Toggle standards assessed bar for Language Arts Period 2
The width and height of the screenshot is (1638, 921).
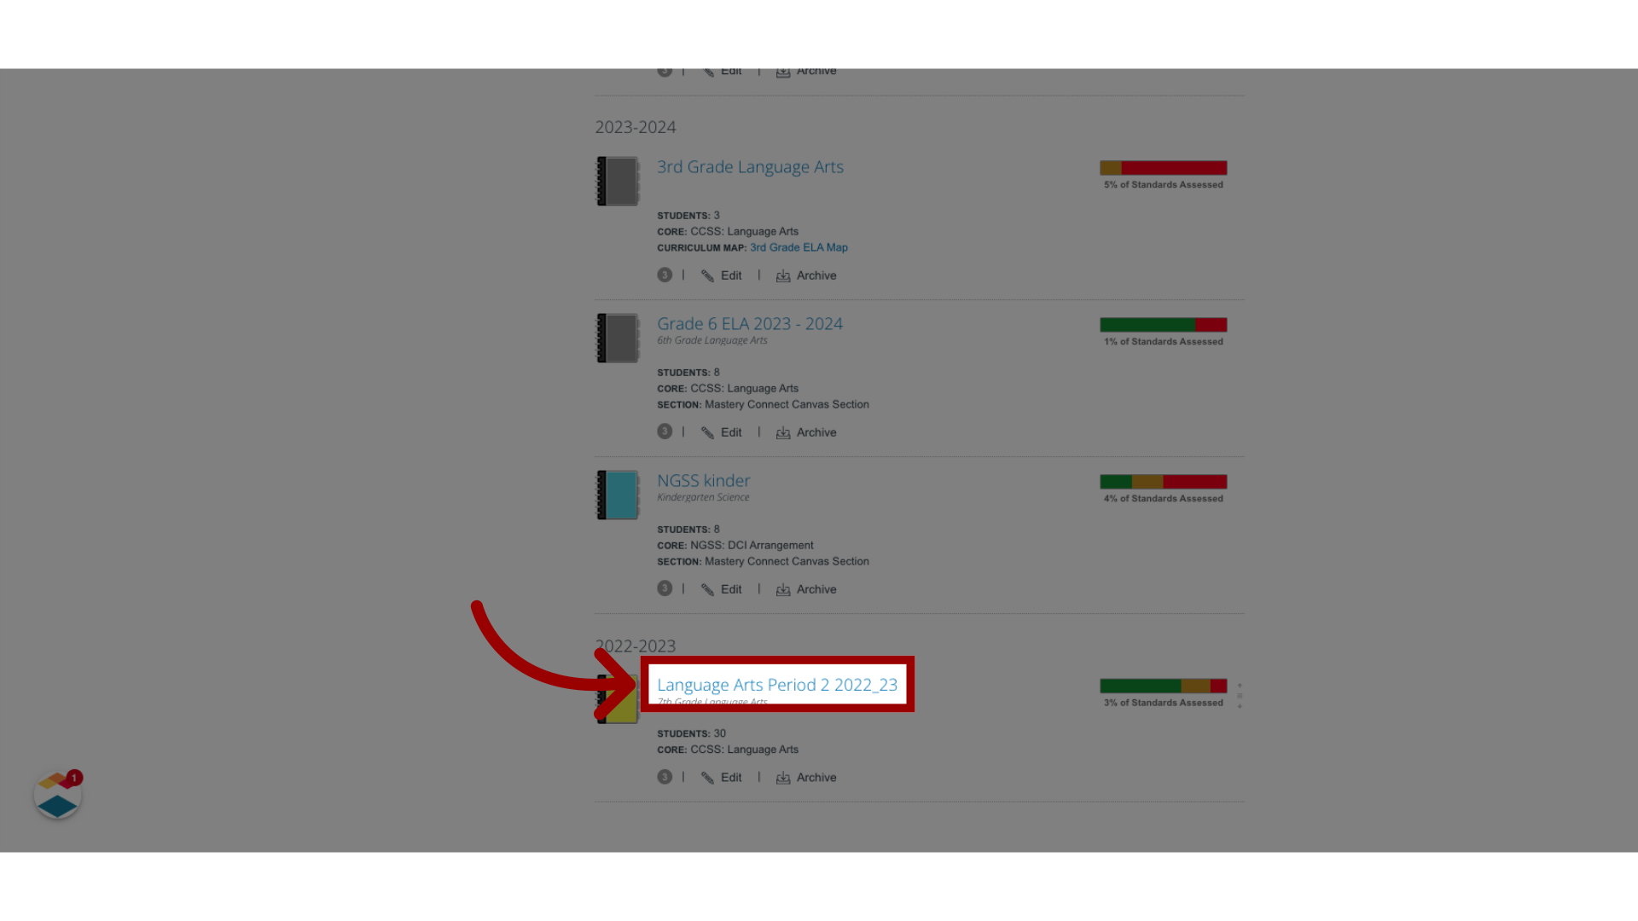point(1239,695)
